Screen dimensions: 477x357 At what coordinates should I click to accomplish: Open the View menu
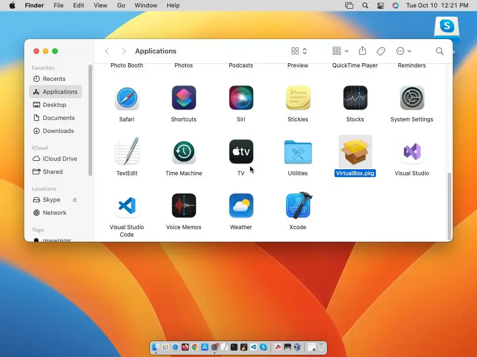(x=101, y=6)
